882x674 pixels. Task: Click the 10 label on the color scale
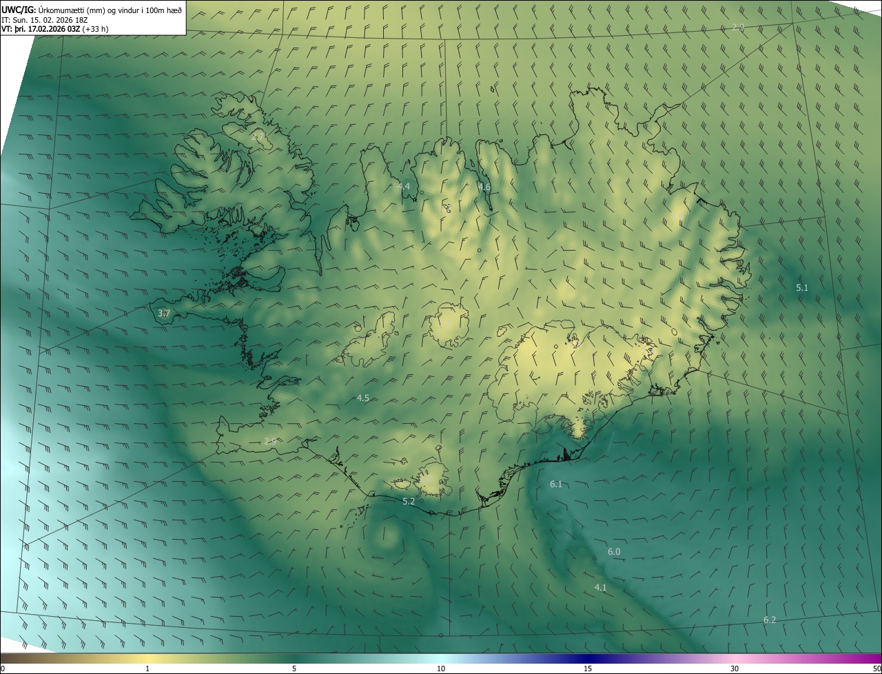441,668
